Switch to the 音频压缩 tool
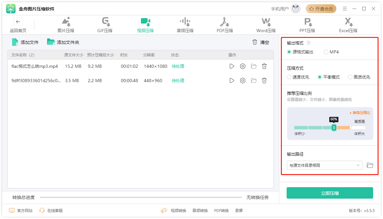The width and height of the screenshot is (383, 219). (185, 25)
